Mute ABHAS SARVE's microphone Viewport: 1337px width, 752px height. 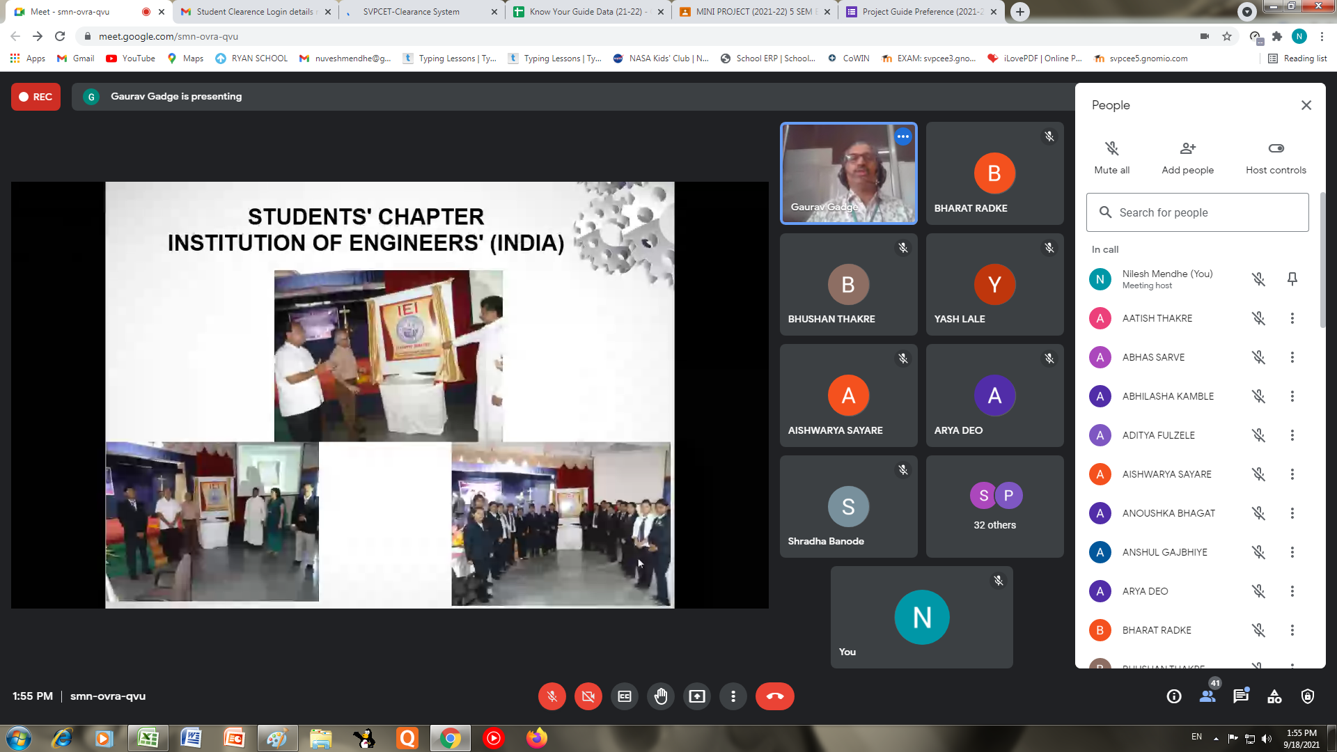(1258, 357)
